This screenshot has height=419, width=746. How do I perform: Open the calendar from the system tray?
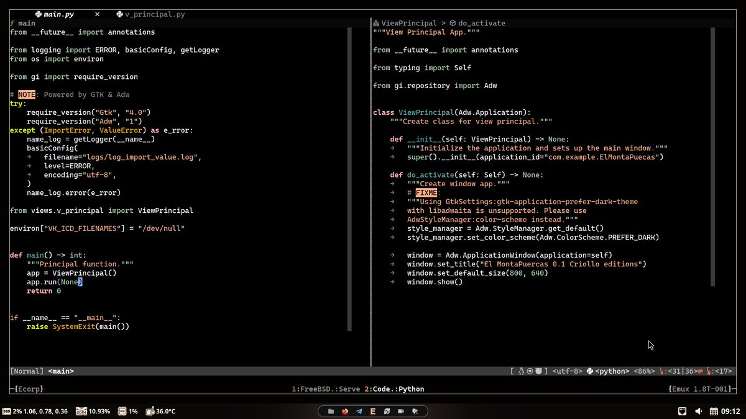pyautogui.click(x=714, y=411)
